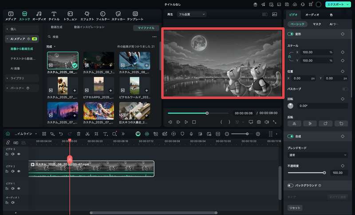Open the エフェクト tab
The image size is (355, 215).
[87, 16]
